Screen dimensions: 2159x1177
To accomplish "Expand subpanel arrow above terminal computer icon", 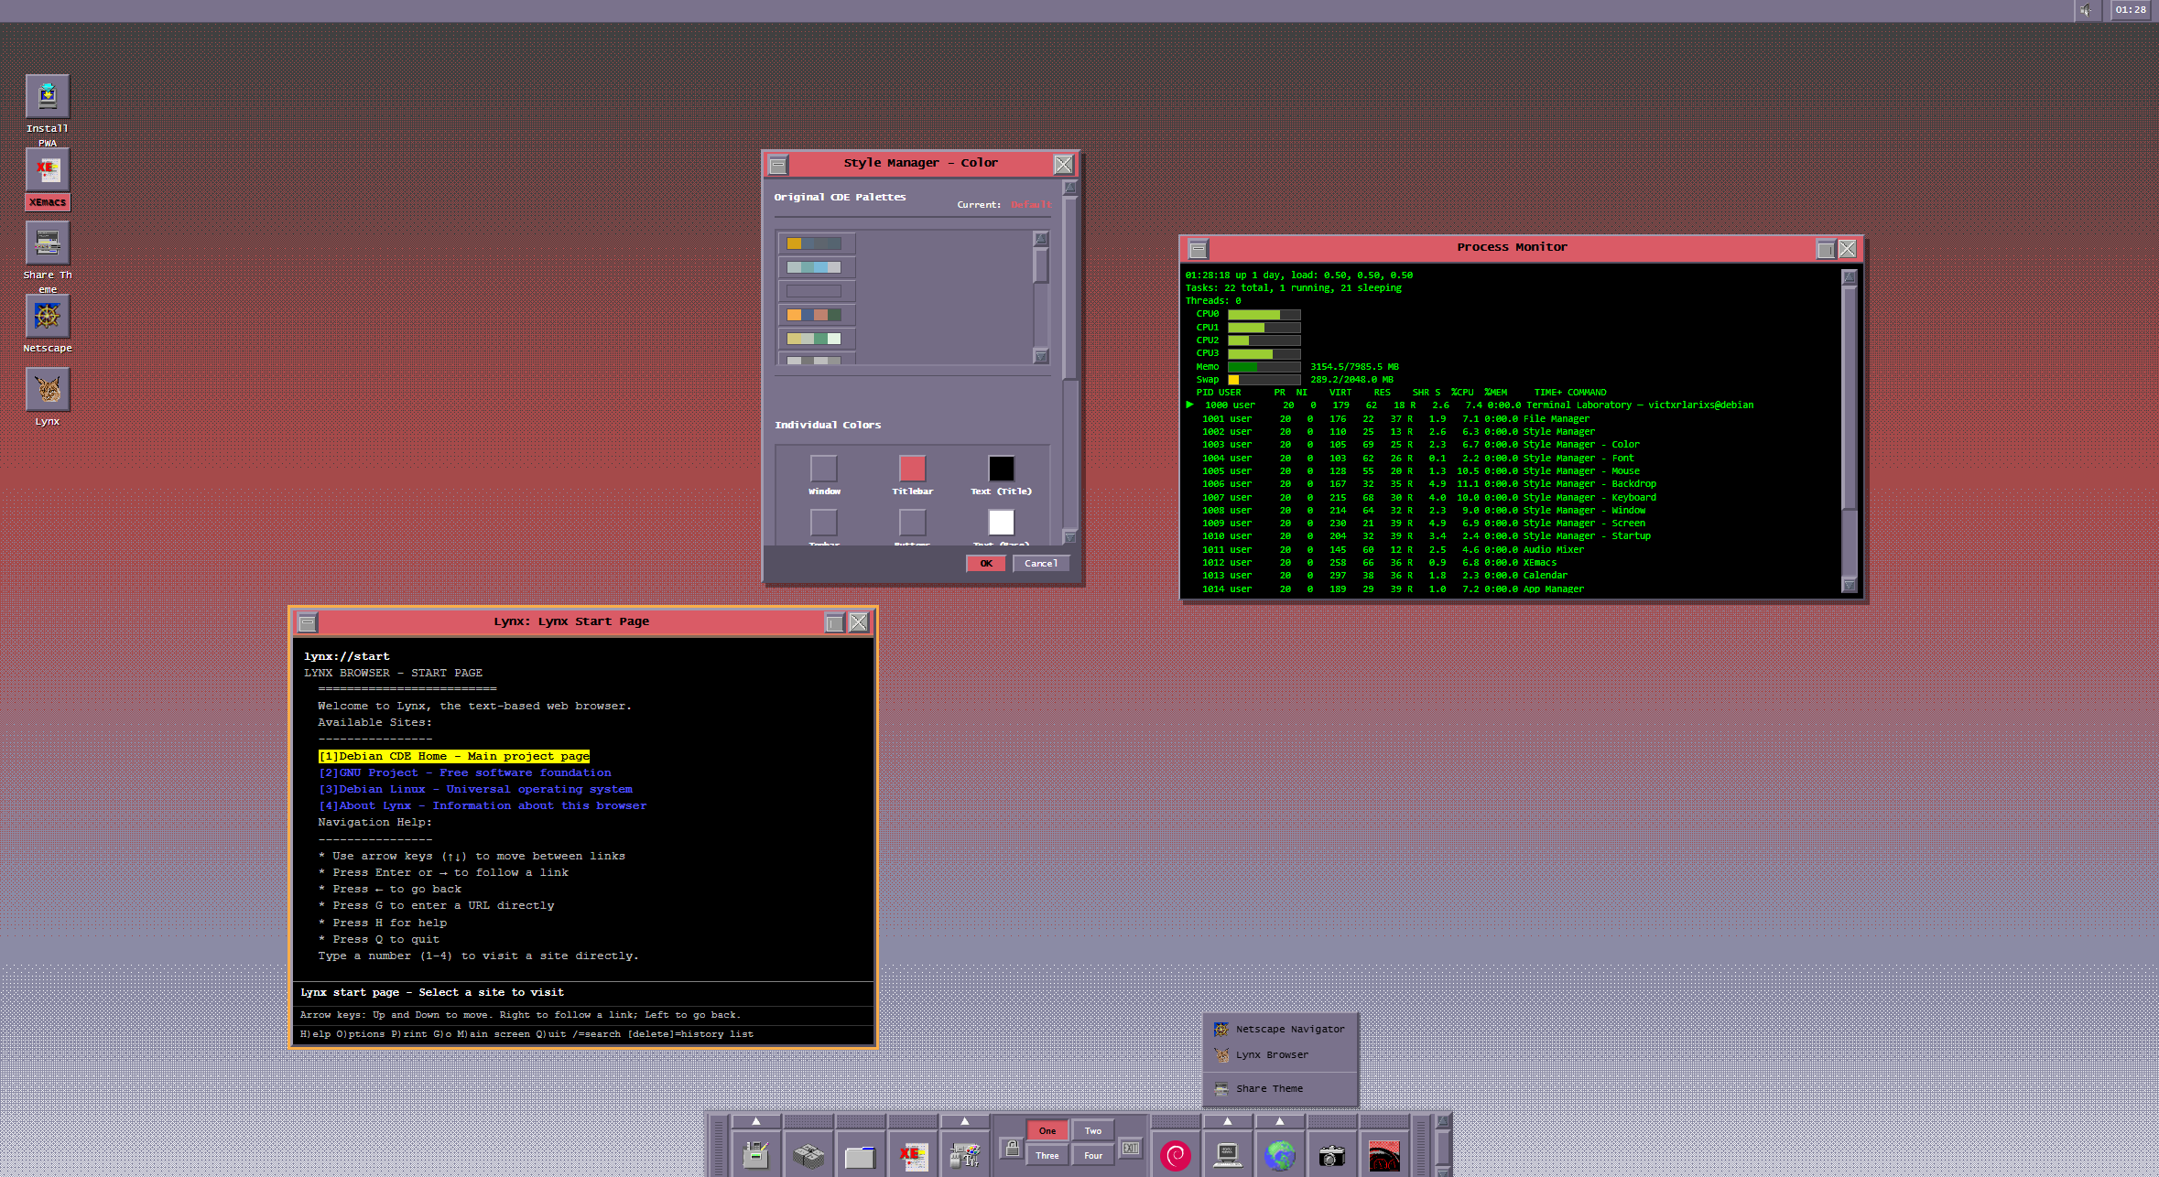I will [1227, 1121].
